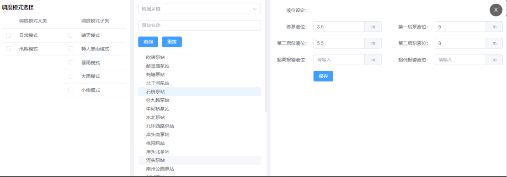Tick the 汛期模式 checkbox
Image resolution: width=507 pixels, height=177 pixels.
pyautogui.click(x=9, y=49)
